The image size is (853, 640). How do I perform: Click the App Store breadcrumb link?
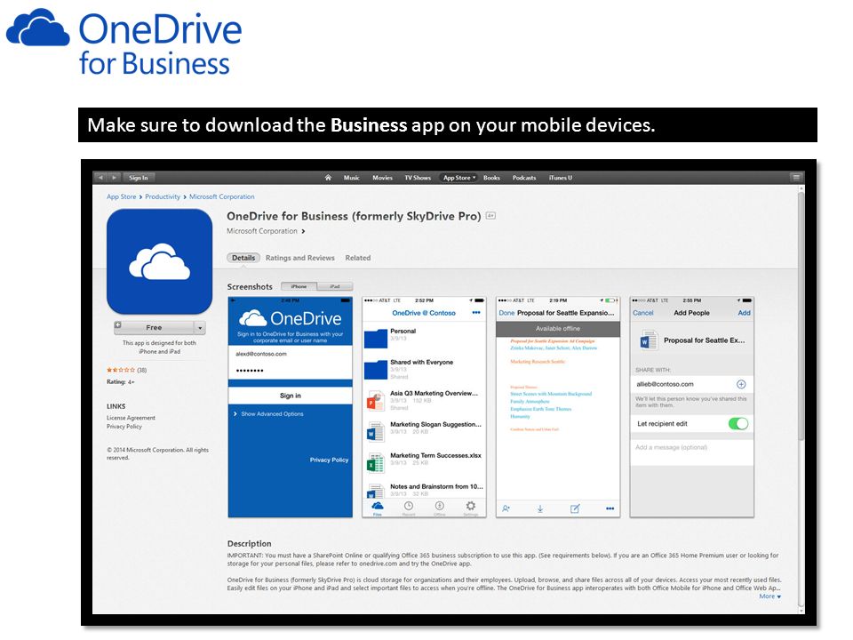122,197
